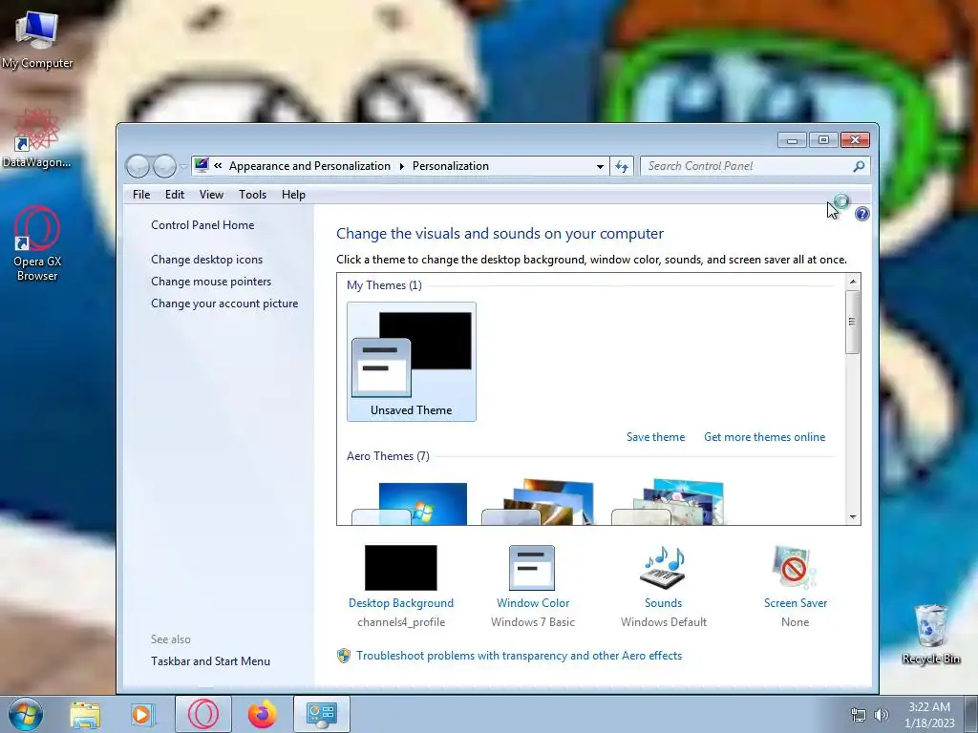Click the My Themes (1) heading
This screenshot has height=733, width=978.
384,284
